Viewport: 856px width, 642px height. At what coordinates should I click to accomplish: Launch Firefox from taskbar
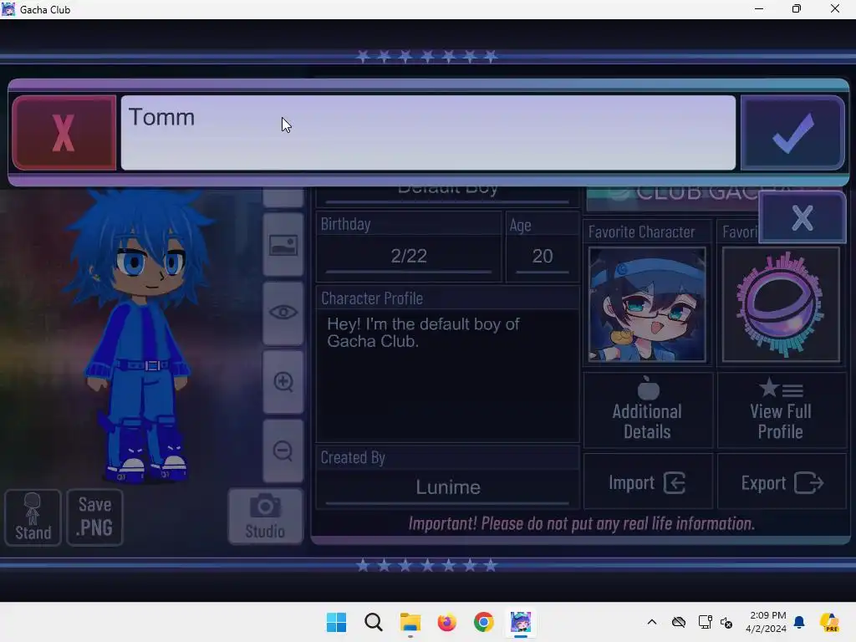pyautogui.click(x=446, y=622)
